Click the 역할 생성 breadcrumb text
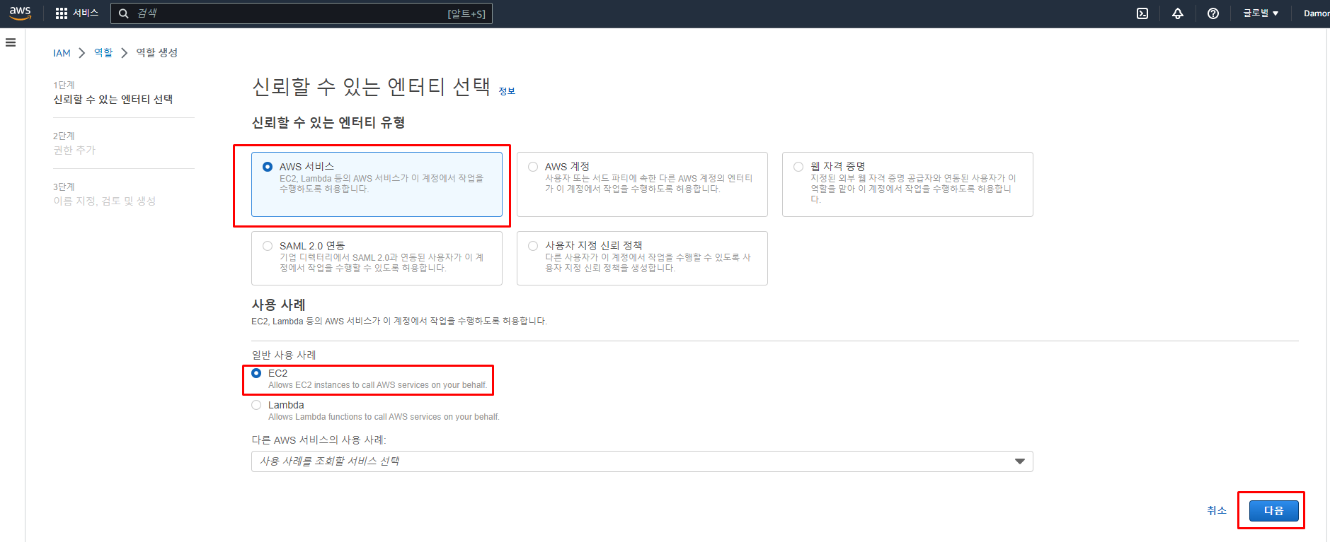This screenshot has width=1330, height=542. pos(156,53)
